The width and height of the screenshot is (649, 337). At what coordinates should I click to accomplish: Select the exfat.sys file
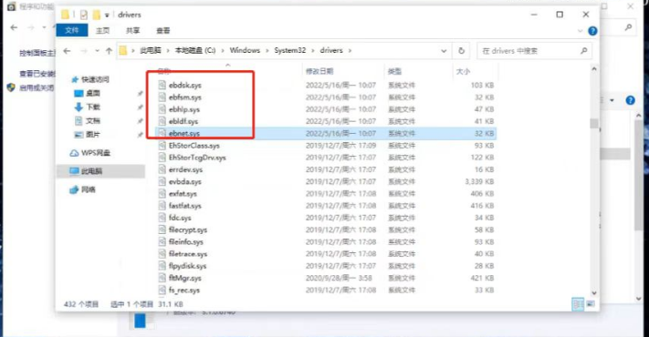183,193
